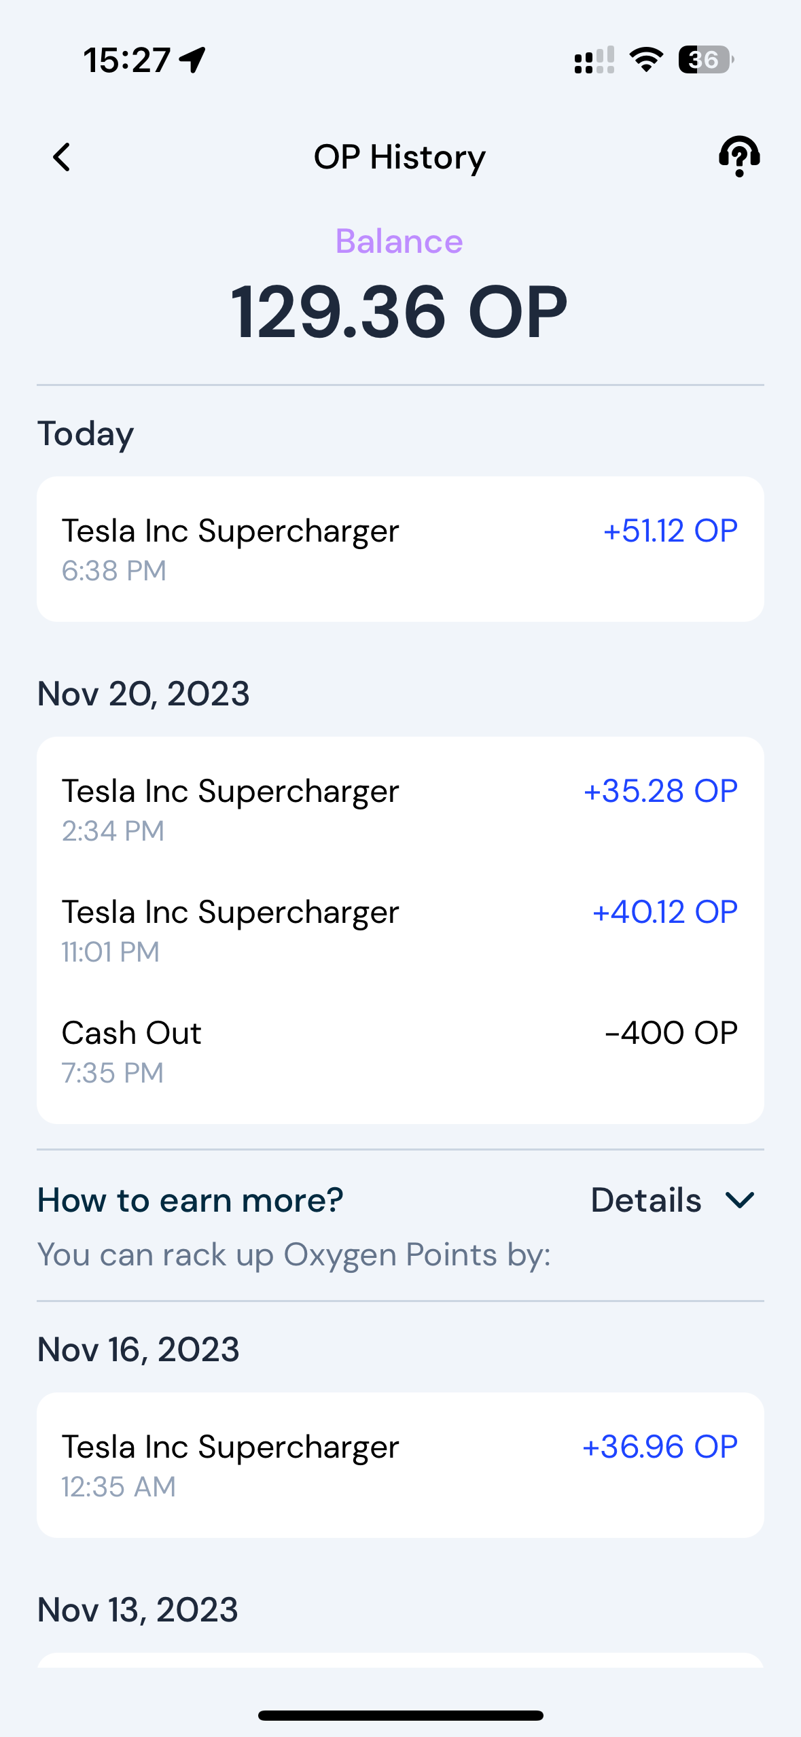Tap the -400 OP cash out amount
The height and width of the screenshot is (1737, 801).
[x=671, y=1033]
